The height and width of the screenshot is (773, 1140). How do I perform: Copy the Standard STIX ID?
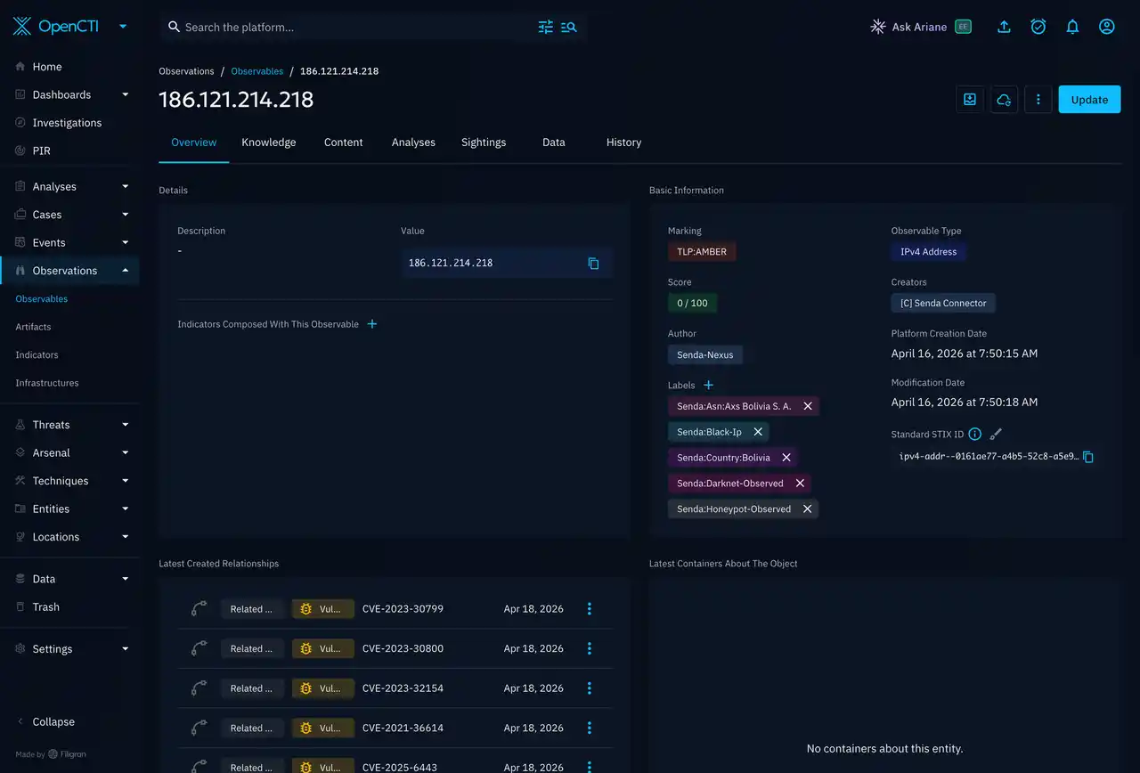(1087, 457)
